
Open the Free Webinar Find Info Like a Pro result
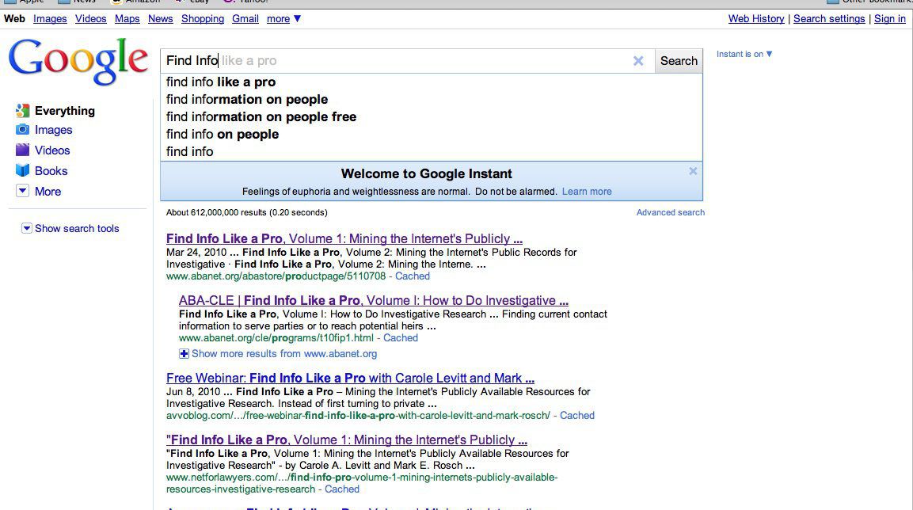click(350, 378)
